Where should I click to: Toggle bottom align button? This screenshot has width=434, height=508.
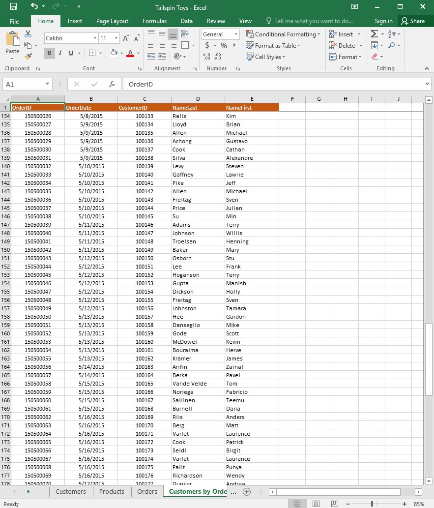173,34
